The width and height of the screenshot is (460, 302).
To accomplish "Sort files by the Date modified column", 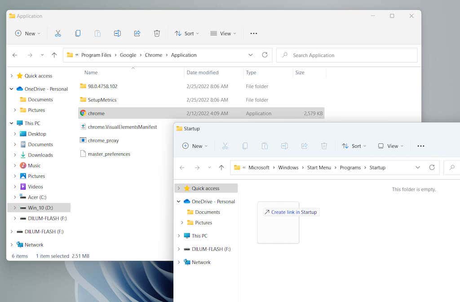I will (x=203, y=72).
